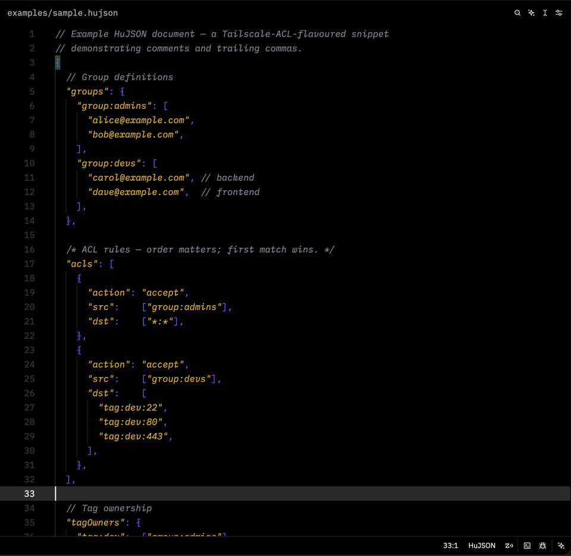Click cursor position 33:1 in status bar

pos(450,545)
